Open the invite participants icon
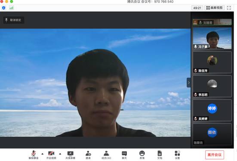237x161 pixels. click(x=88, y=155)
